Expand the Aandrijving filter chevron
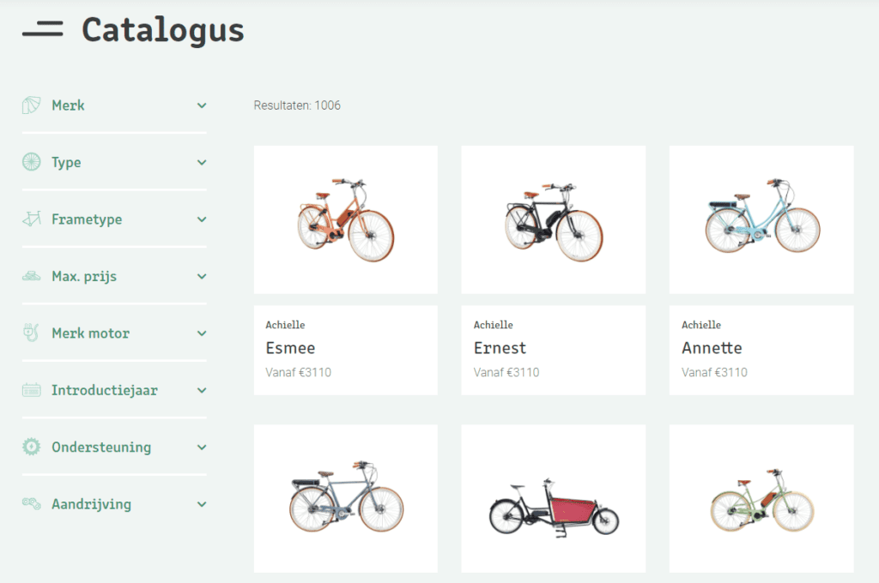Image resolution: width=879 pixels, height=583 pixels. click(202, 504)
